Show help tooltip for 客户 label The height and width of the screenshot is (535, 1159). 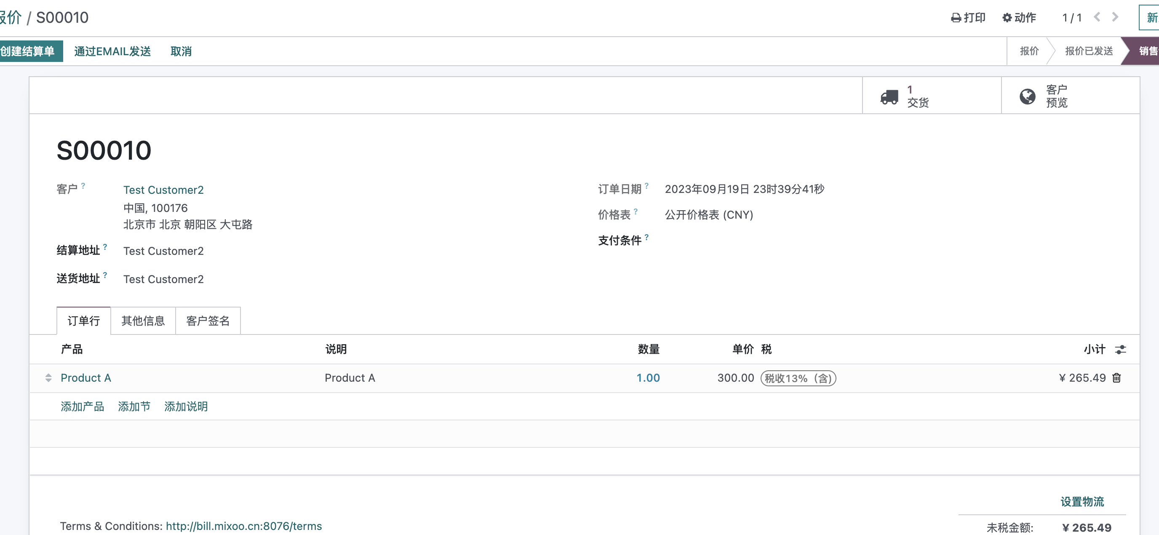[83, 185]
